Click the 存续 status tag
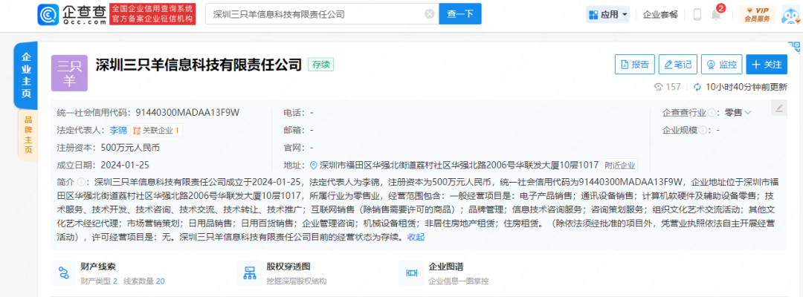The image size is (803, 297). point(321,65)
